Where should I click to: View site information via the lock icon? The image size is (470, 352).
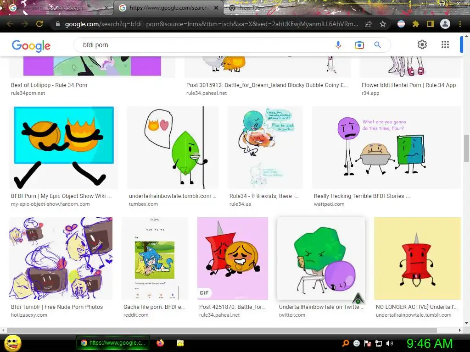pyautogui.click(x=58, y=24)
